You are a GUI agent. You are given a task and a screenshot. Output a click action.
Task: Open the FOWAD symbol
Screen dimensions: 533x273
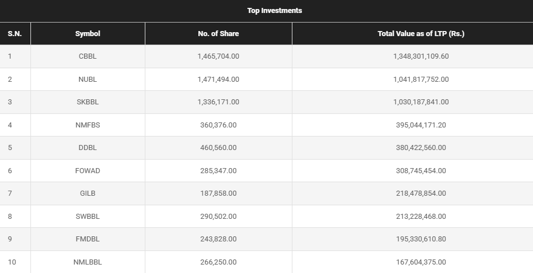[x=87, y=171]
